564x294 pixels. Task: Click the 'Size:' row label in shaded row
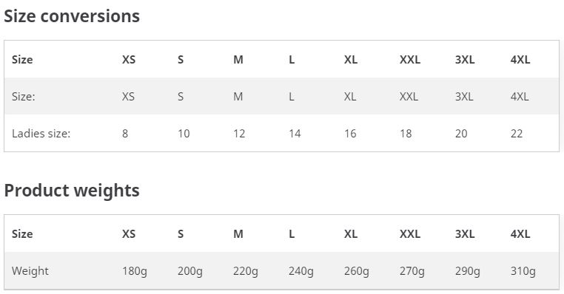tap(24, 97)
